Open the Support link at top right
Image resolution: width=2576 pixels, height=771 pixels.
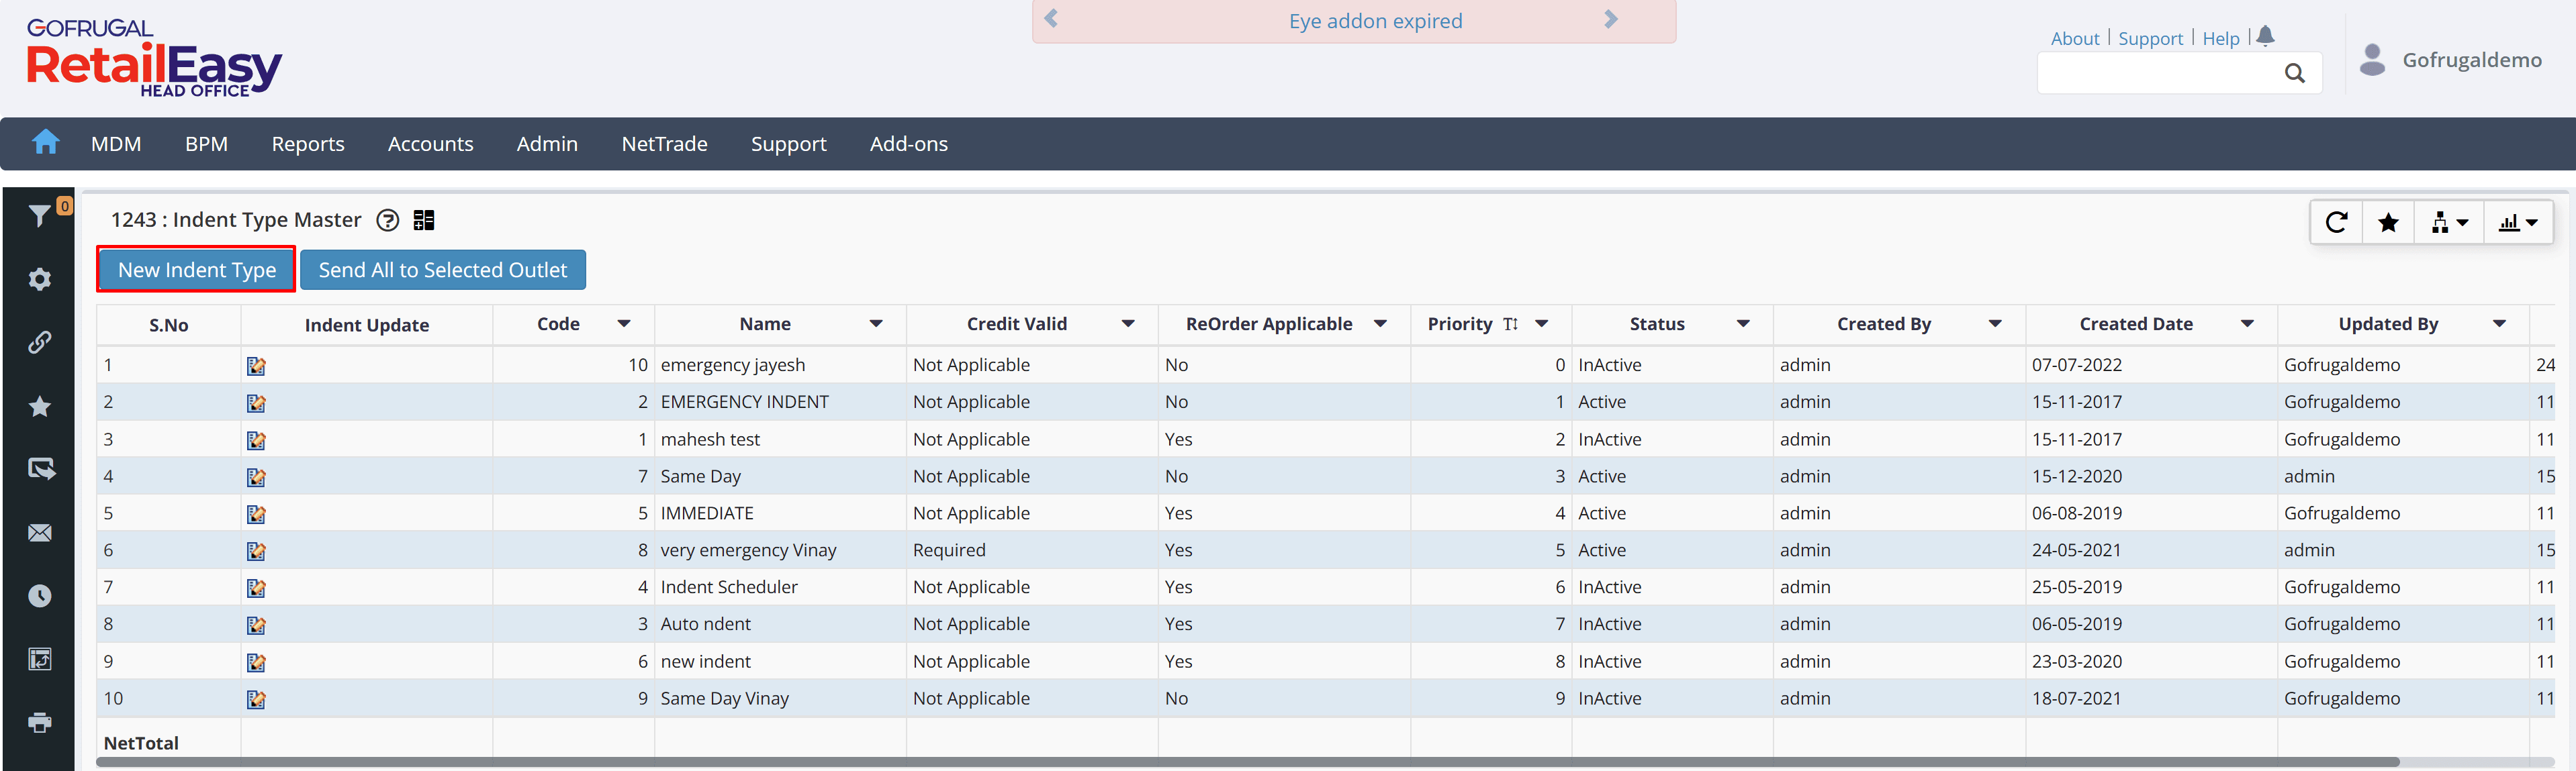coord(2150,38)
